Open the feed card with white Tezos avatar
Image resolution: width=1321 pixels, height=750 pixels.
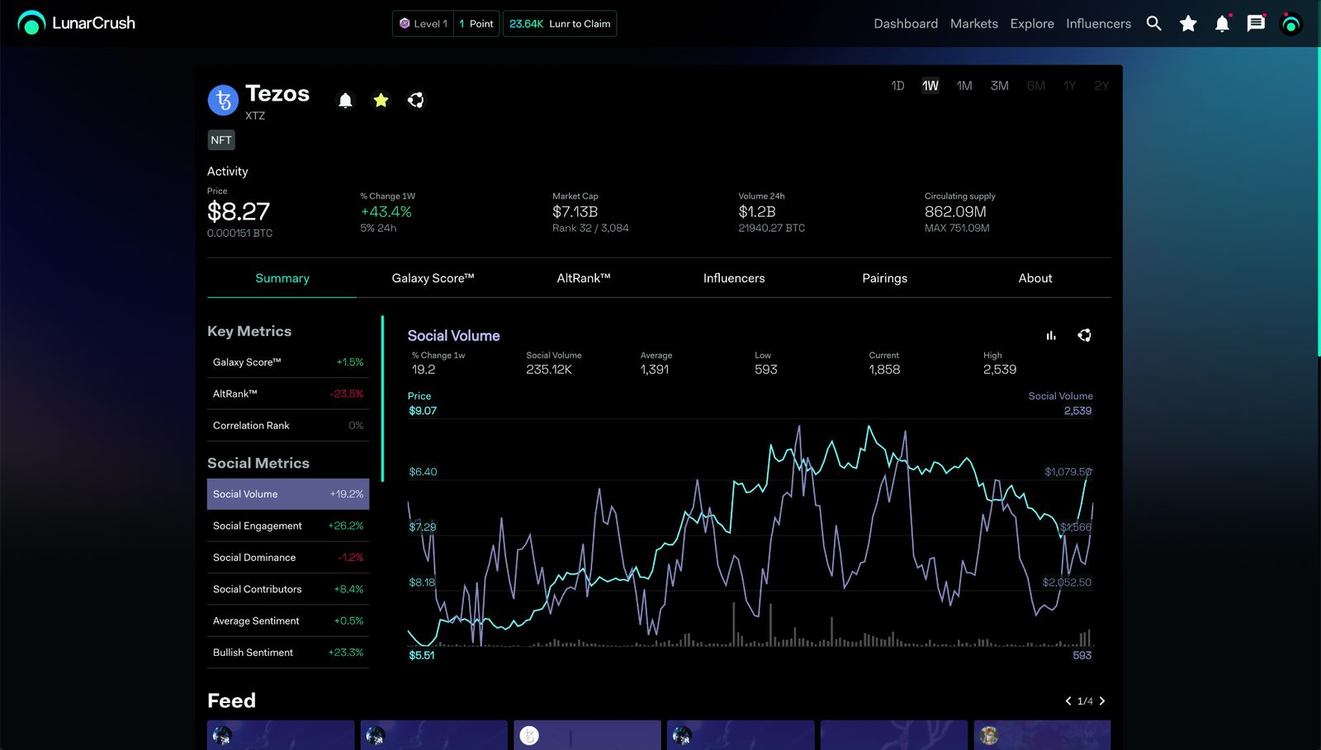pos(587,735)
